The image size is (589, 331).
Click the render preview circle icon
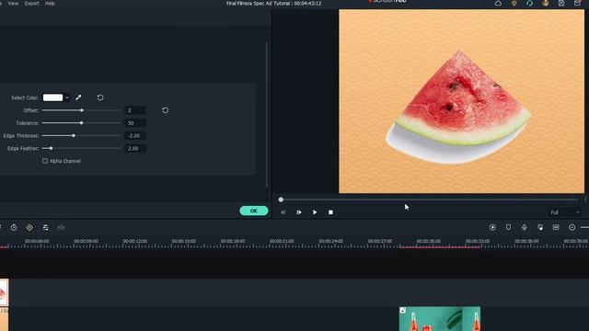pyautogui.click(x=492, y=227)
